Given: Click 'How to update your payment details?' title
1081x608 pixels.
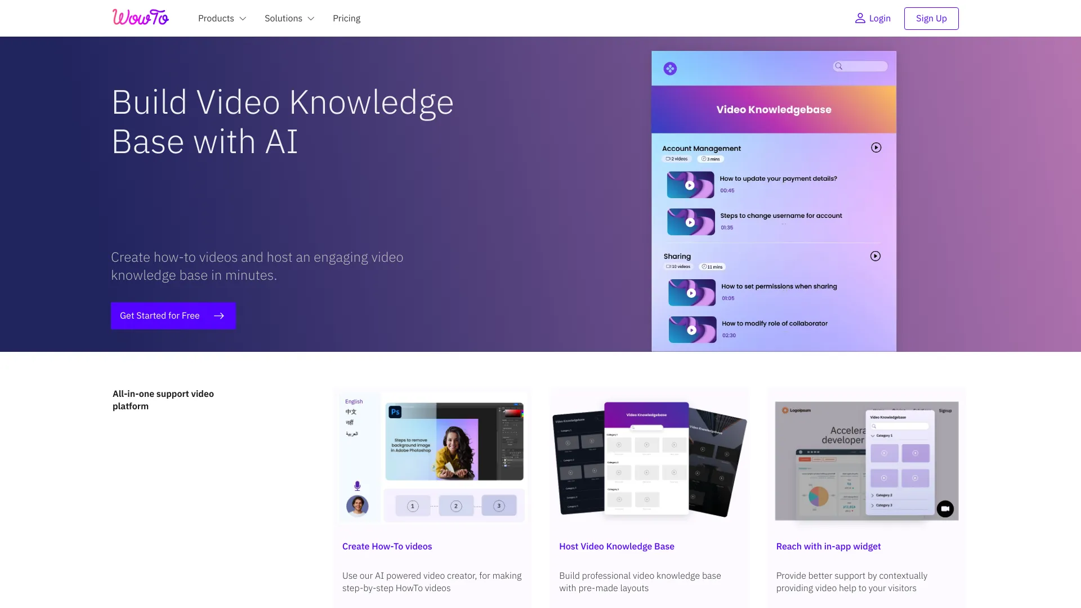Looking at the screenshot, I should [778, 178].
